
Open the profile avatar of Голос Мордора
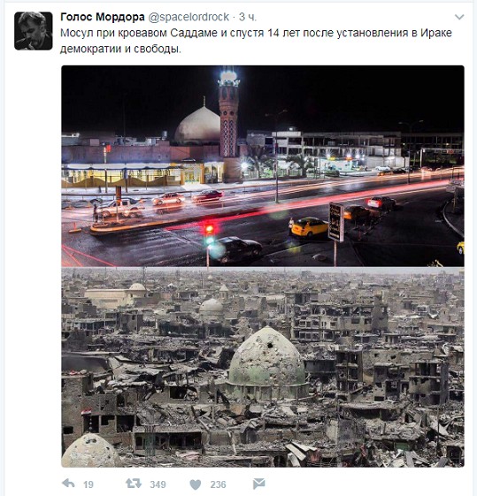pos(34,31)
